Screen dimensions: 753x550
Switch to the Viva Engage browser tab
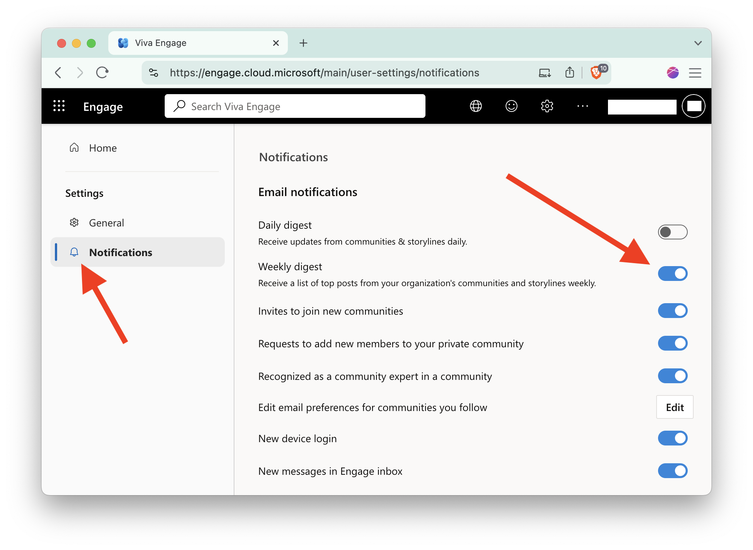pyautogui.click(x=198, y=43)
